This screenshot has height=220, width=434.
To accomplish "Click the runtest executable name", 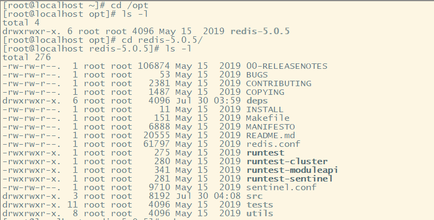I will [265, 153].
